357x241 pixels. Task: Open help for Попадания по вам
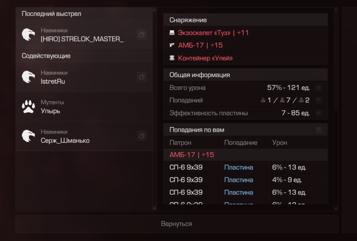(319, 130)
